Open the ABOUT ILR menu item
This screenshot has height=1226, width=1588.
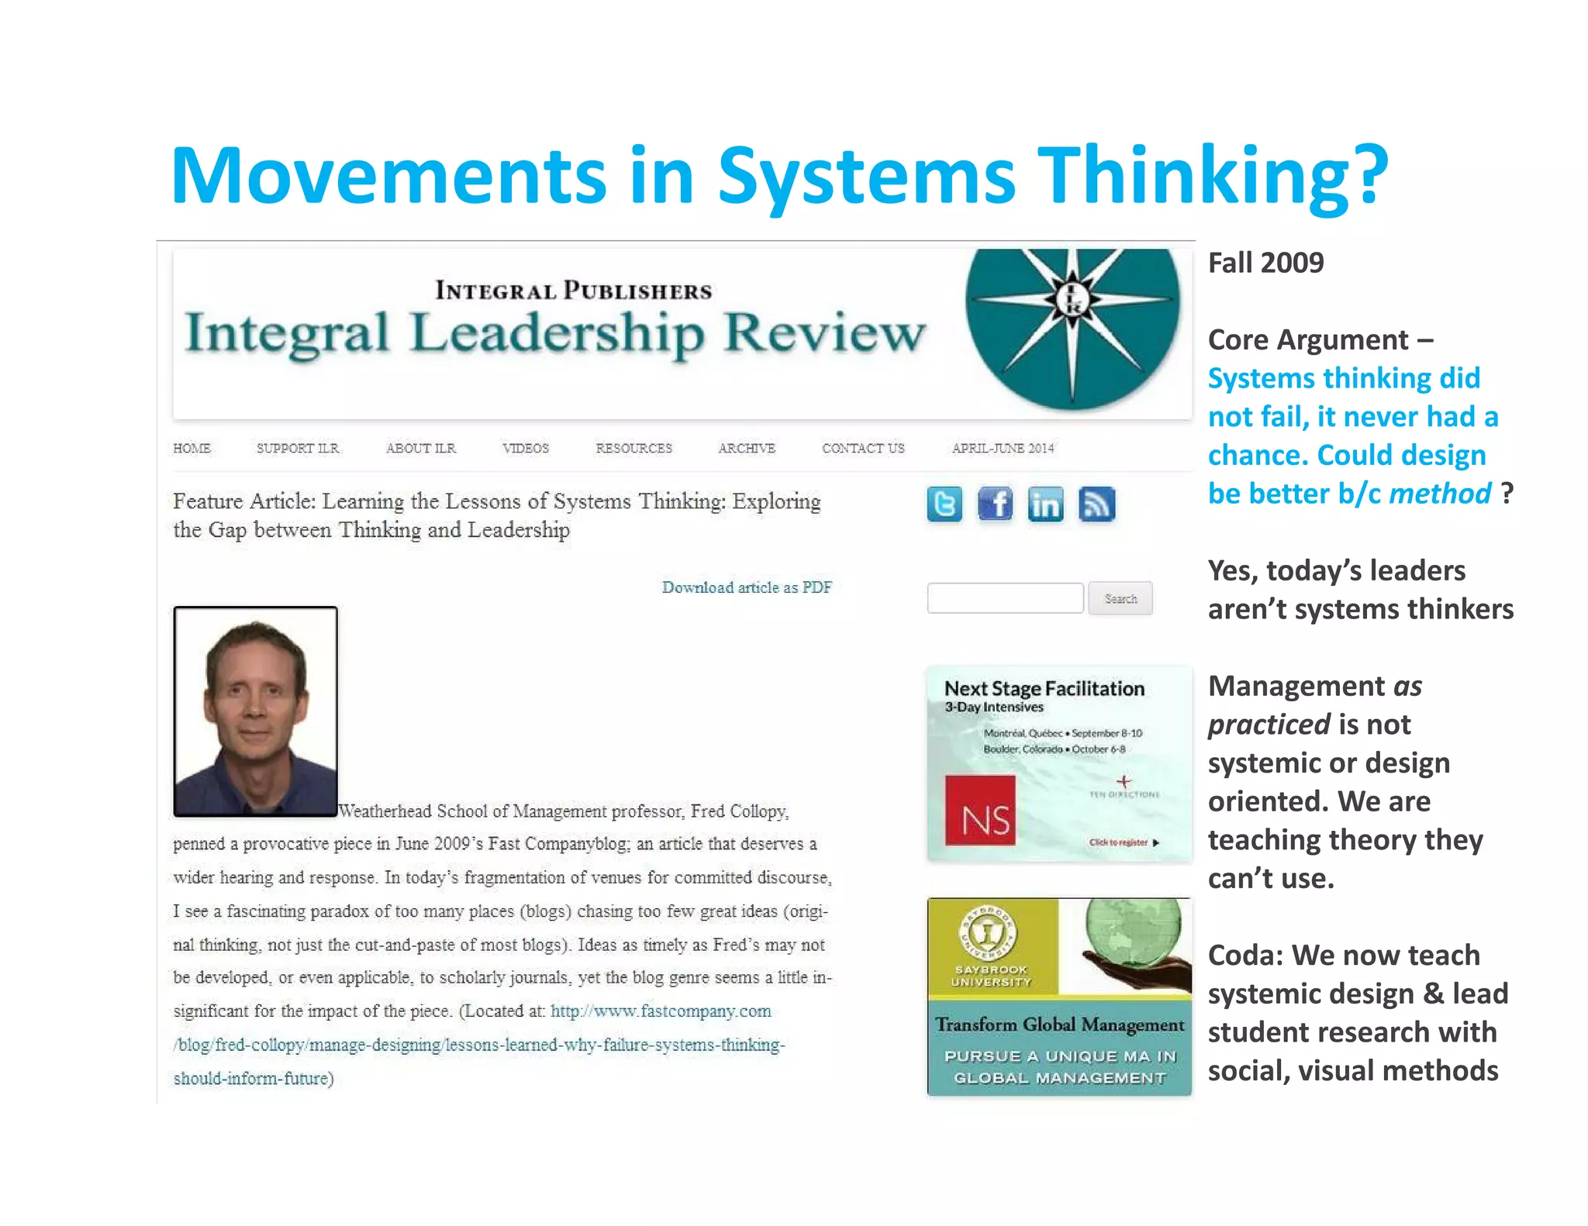[x=421, y=448]
